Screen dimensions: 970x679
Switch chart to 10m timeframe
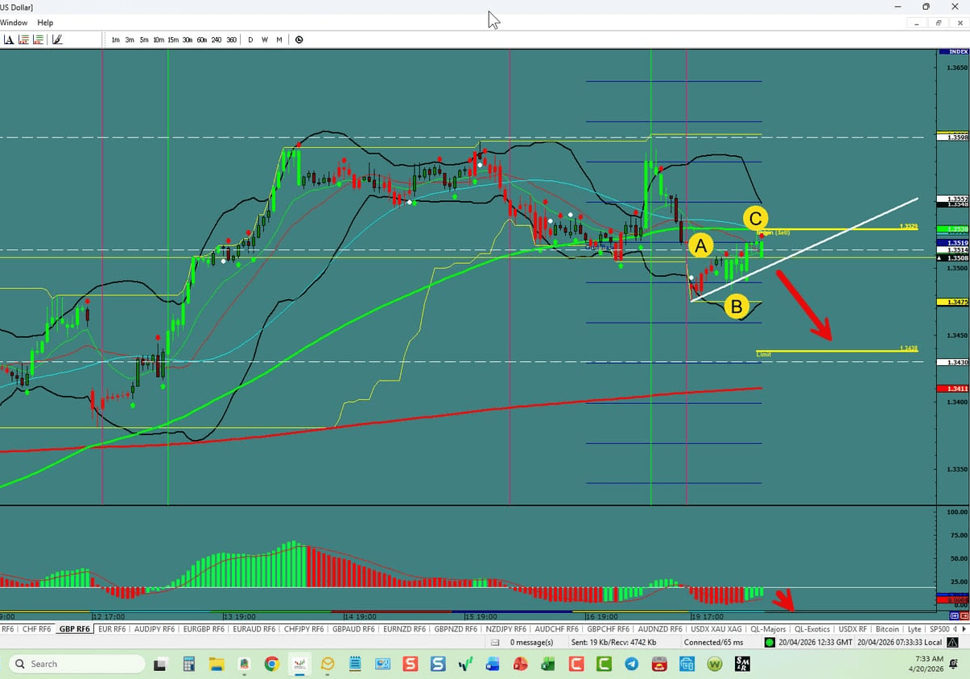click(159, 39)
